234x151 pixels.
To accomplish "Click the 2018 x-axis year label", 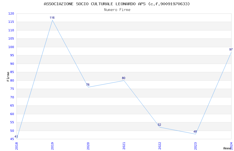I will [x=17, y=146].
